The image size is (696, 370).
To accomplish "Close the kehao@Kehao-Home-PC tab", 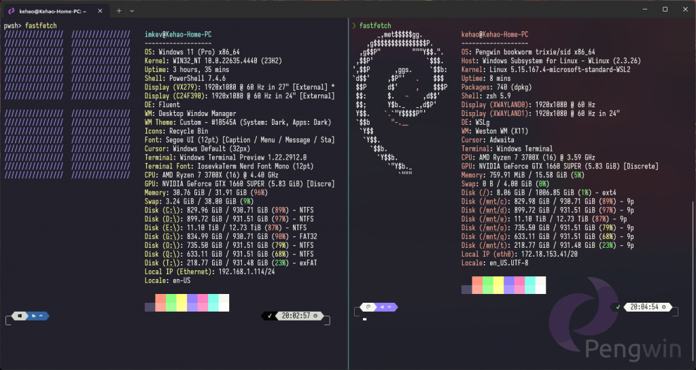I will click(x=100, y=11).
